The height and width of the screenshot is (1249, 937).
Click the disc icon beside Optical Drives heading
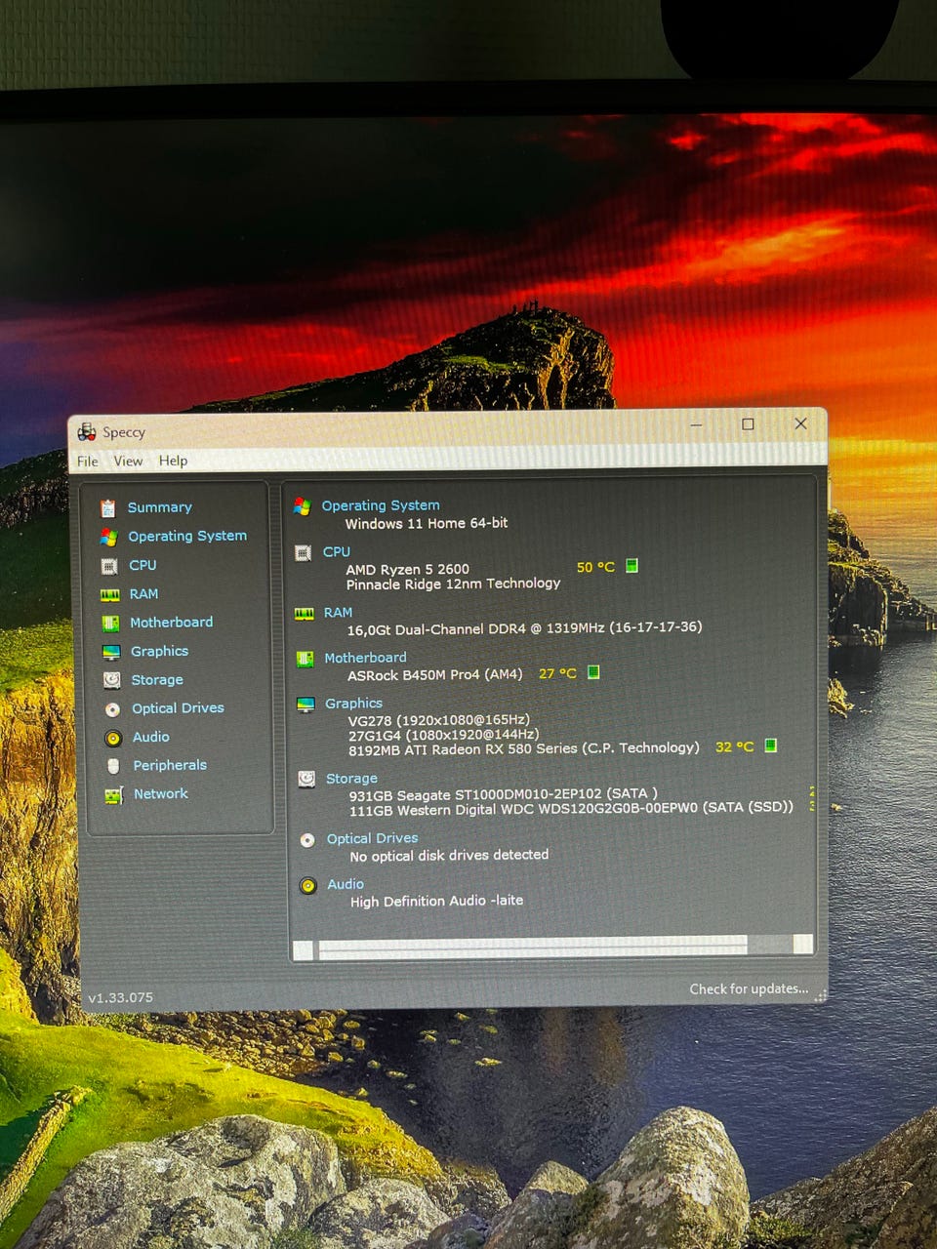point(307,839)
